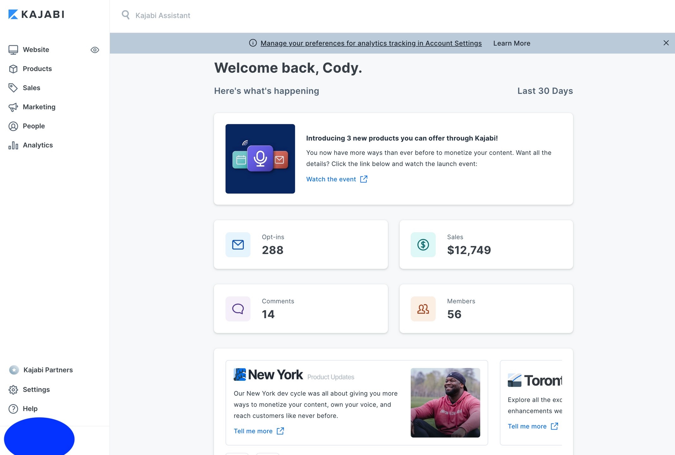Screen dimensions: 675x455
Task: Toggle the Website preview eye icon
Action: pyautogui.click(x=95, y=50)
